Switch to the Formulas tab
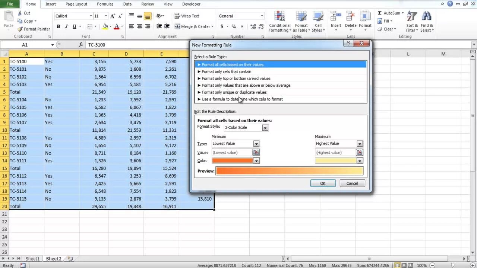The height and width of the screenshot is (268, 477). pyautogui.click(x=105, y=4)
